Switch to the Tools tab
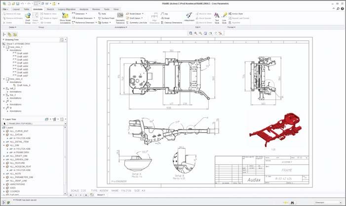 [x=107, y=9]
